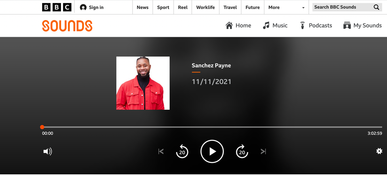Click the 00:00 elapsed time
Screen dimensions: 387x176
(47, 133)
